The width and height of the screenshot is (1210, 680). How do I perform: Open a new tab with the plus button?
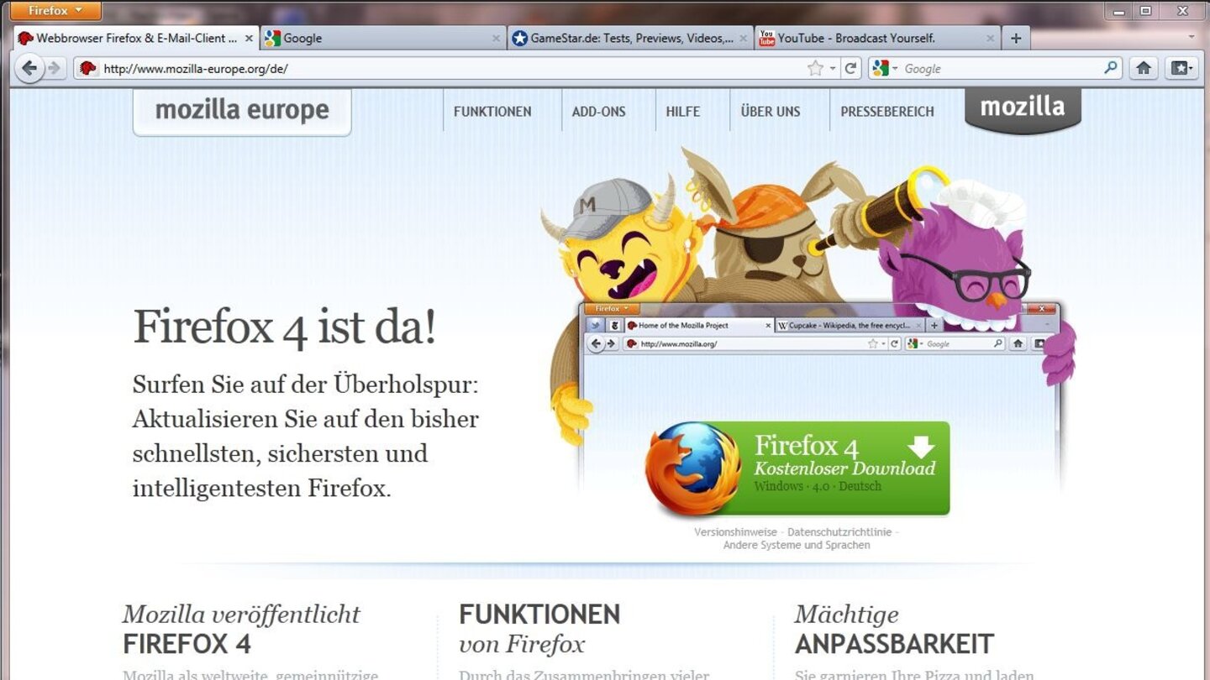(1016, 39)
